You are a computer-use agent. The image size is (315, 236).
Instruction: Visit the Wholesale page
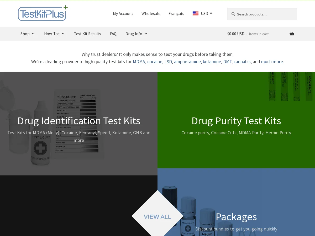(x=151, y=13)
